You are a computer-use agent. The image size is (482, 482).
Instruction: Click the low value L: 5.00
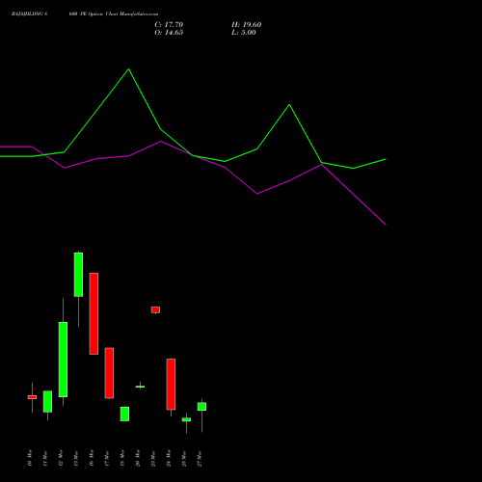point(244,33)
